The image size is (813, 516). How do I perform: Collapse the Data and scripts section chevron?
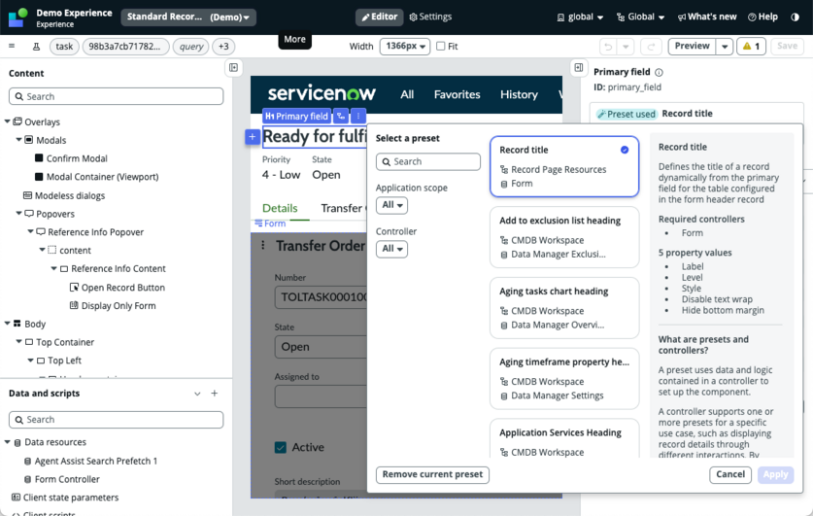point(197,395)
